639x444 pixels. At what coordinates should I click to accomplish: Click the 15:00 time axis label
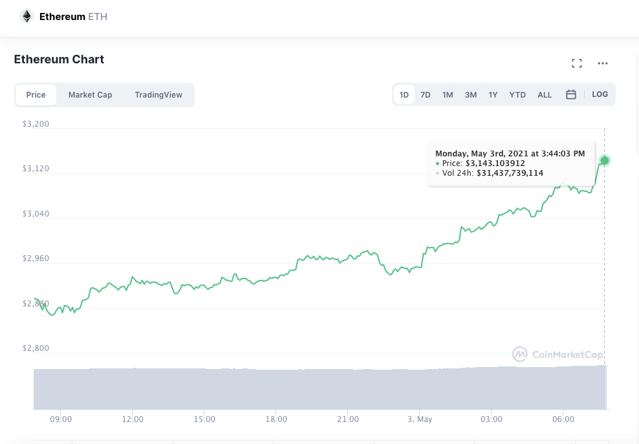(204, 419)
